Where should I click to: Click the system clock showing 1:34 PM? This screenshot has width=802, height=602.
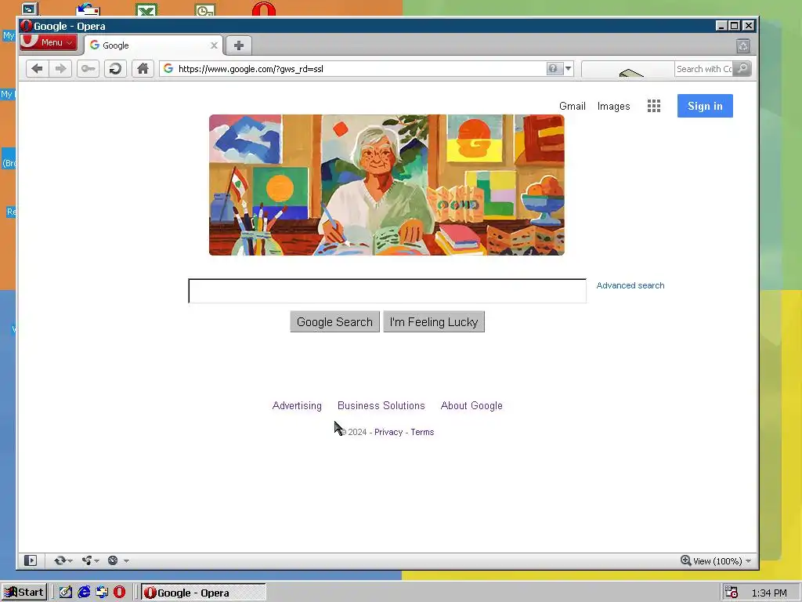coord(769,593)
